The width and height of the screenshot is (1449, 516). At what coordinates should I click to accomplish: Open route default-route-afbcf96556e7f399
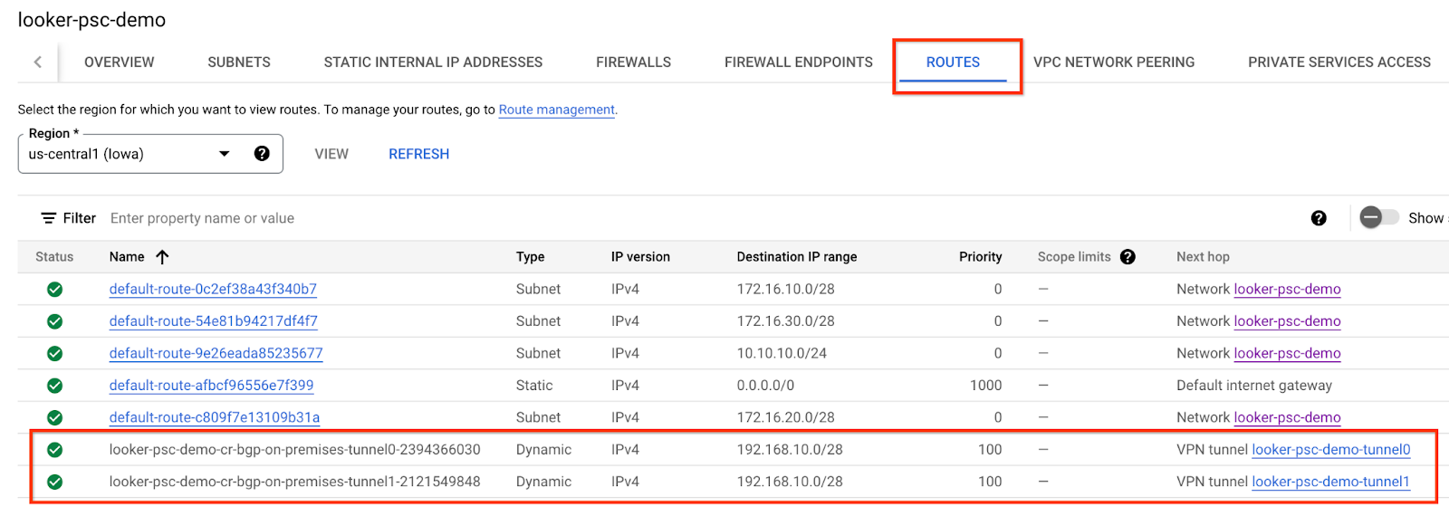[x=211, y=386]
